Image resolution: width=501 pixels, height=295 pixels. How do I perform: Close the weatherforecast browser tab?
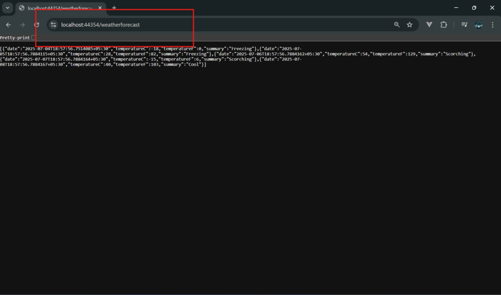point(100,8)
